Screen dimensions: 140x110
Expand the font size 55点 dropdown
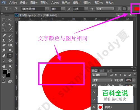click(x=86, y=9)
